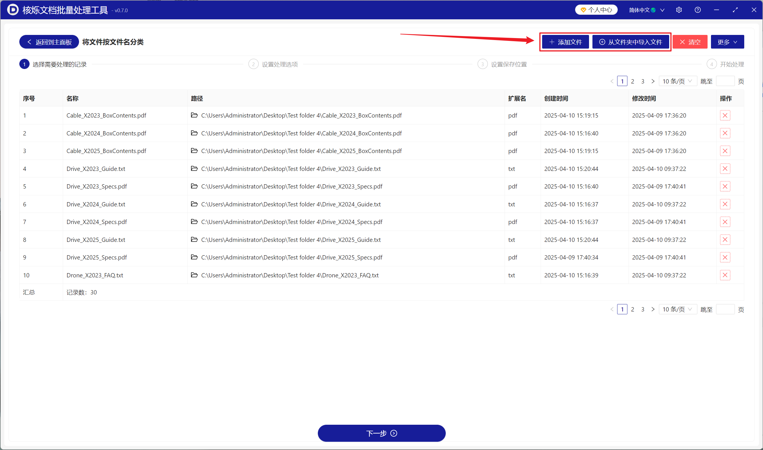Go to step 2 设置处理选项

tap(273, 64)
